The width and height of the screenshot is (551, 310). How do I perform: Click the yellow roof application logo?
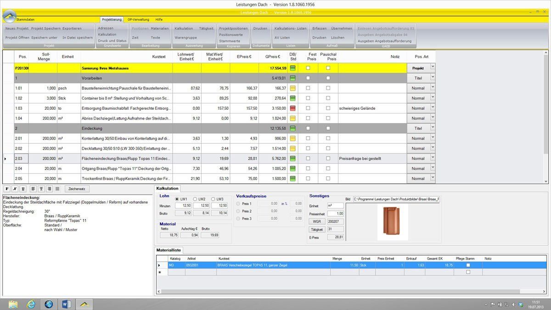coord(10,17)
